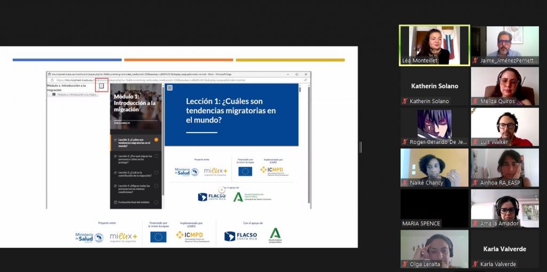Click the FLACSO Costa Rica logo in the lesson
This screenshot has width=547, height=272.
(x=212, y=197)
